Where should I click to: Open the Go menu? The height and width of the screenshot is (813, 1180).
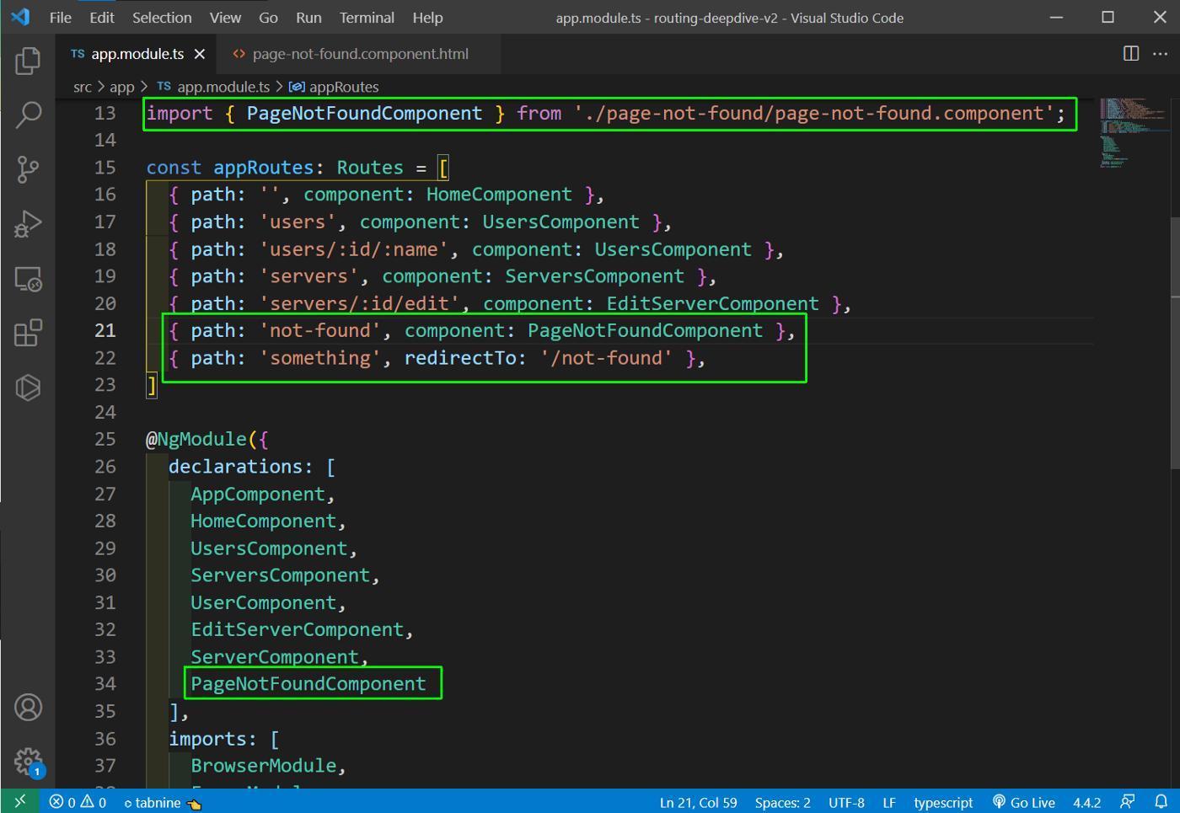click(x=268, y=18)
